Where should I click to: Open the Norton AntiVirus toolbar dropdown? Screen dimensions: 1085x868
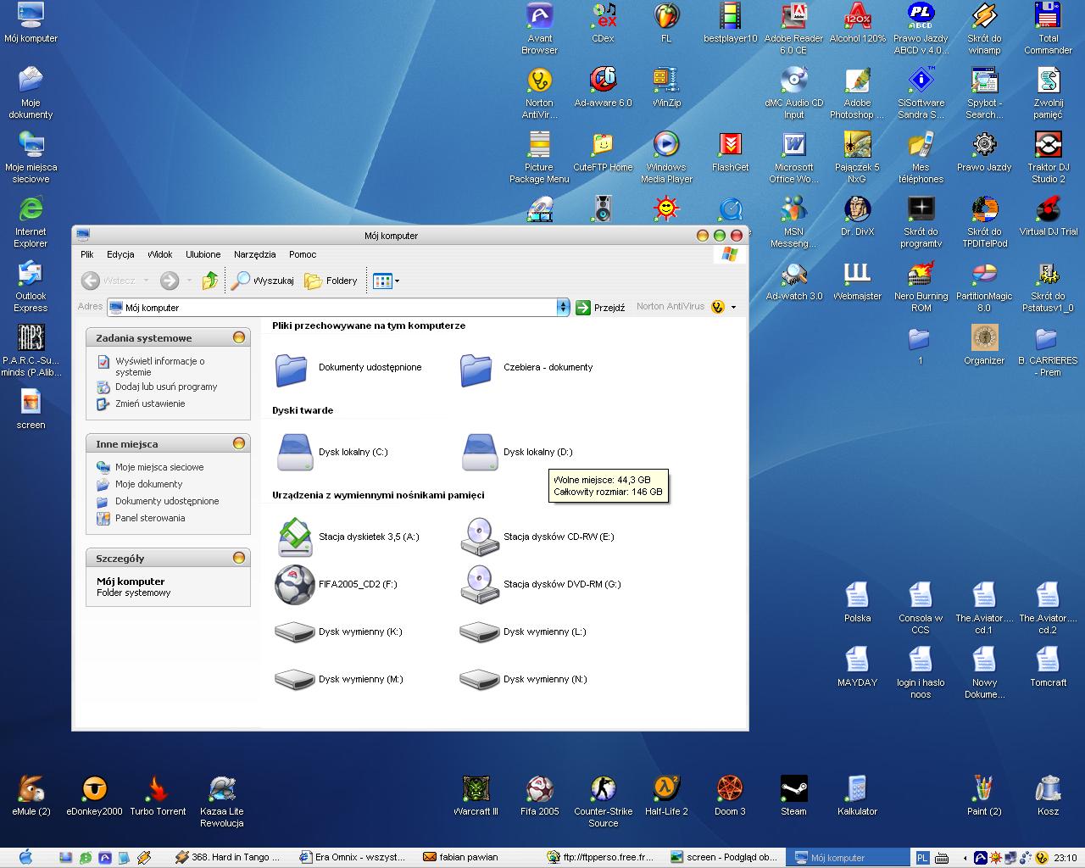(x=733, y=307)
